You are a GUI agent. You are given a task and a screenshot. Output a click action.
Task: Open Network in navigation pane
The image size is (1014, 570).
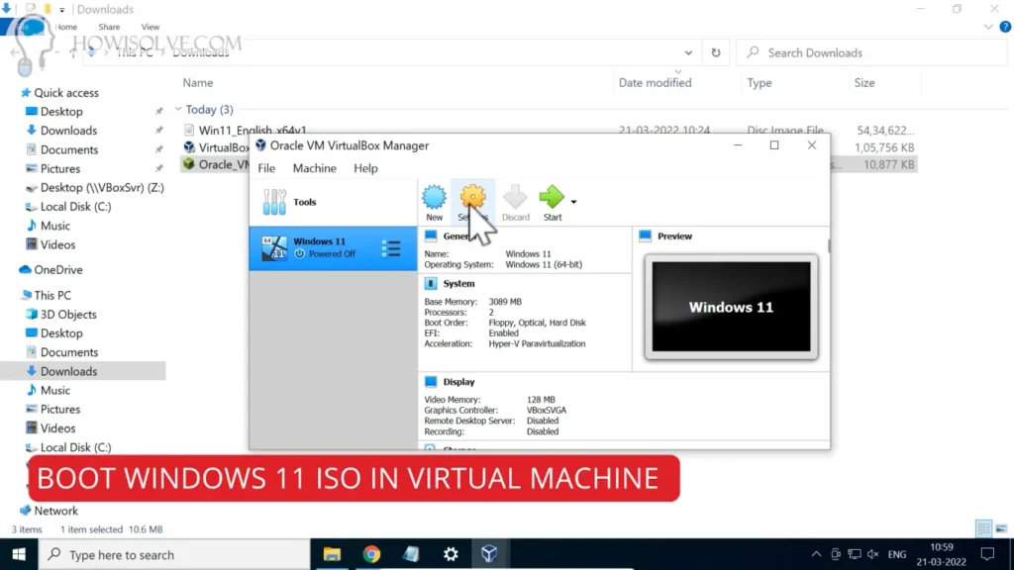(55, 512)
